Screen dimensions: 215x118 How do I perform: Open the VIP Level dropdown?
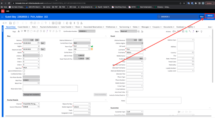point(142,46)
